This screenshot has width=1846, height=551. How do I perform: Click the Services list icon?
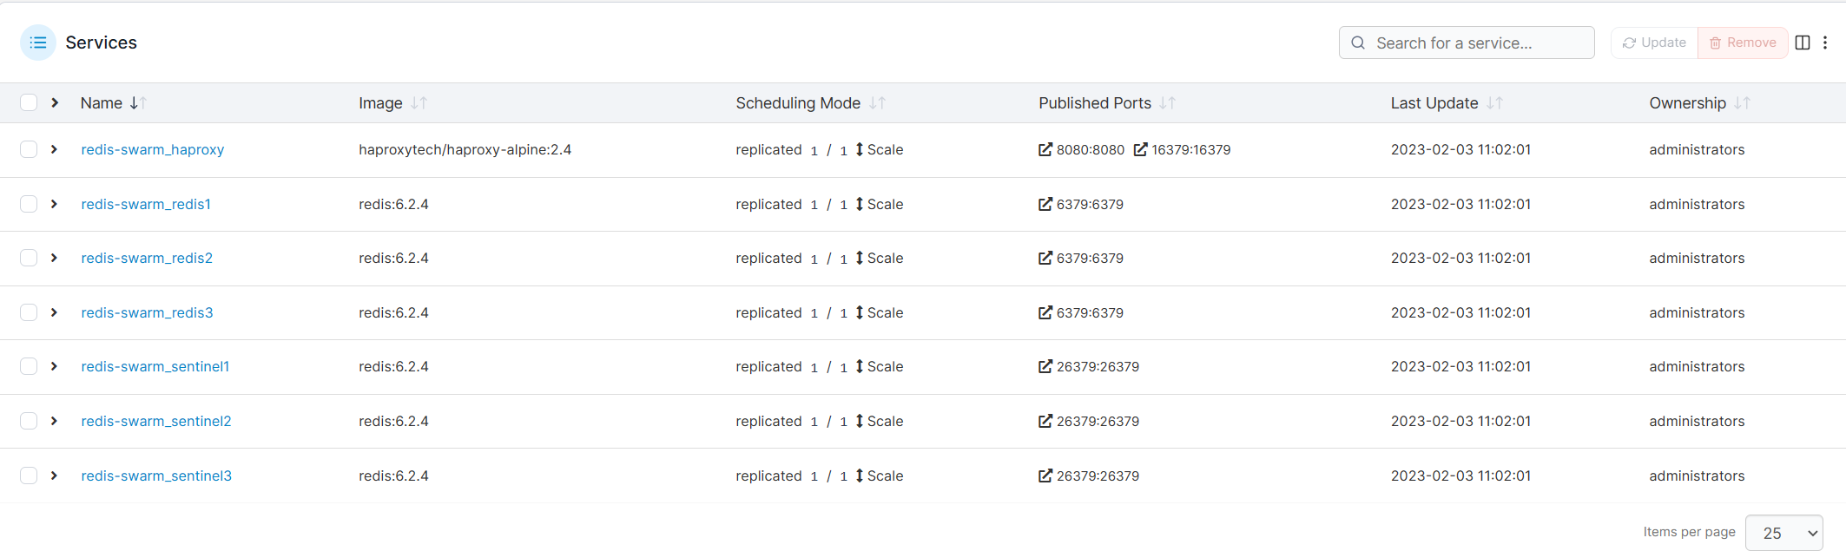click(x=38, y=43)
